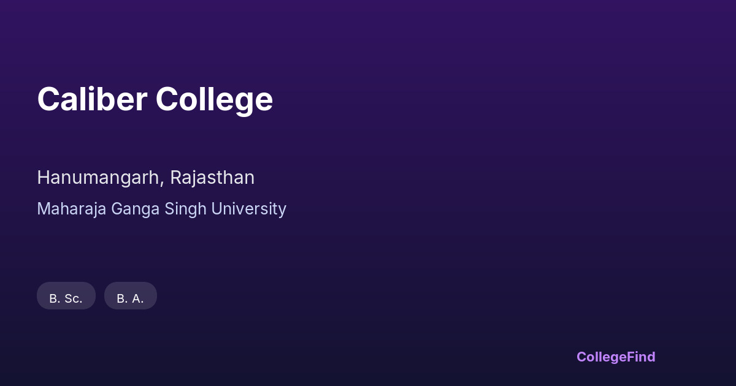This screenshot has width=736, height=386.
Task: Select the state name Rajasthan
Action: [212, 178]
